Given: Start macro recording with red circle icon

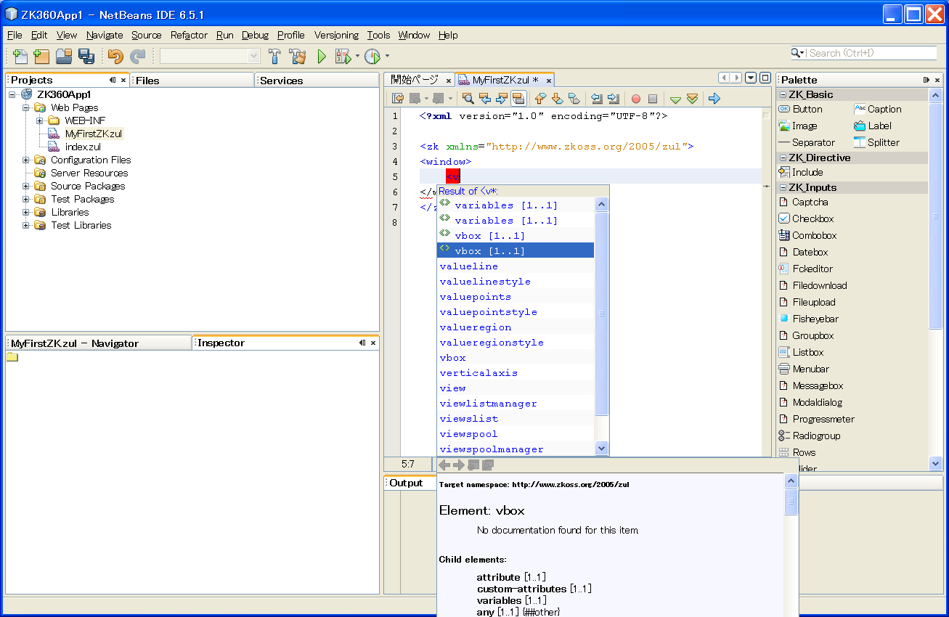Looking at the screenshot, I should click(x=636, y=99).
